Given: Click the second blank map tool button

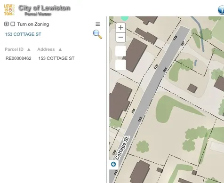Looking at the screenshot, I should [x=120, y=64].
